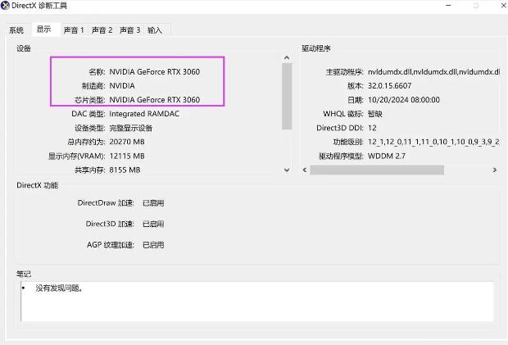This screenshot has width=508, height=345.
Task: Click the 没有发现问题 note text
Action: click(x=59, y=288)
